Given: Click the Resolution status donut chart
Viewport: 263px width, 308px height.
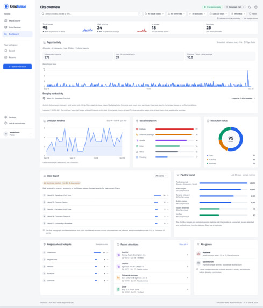Looking at the screenshot, I should coord(231,139).
